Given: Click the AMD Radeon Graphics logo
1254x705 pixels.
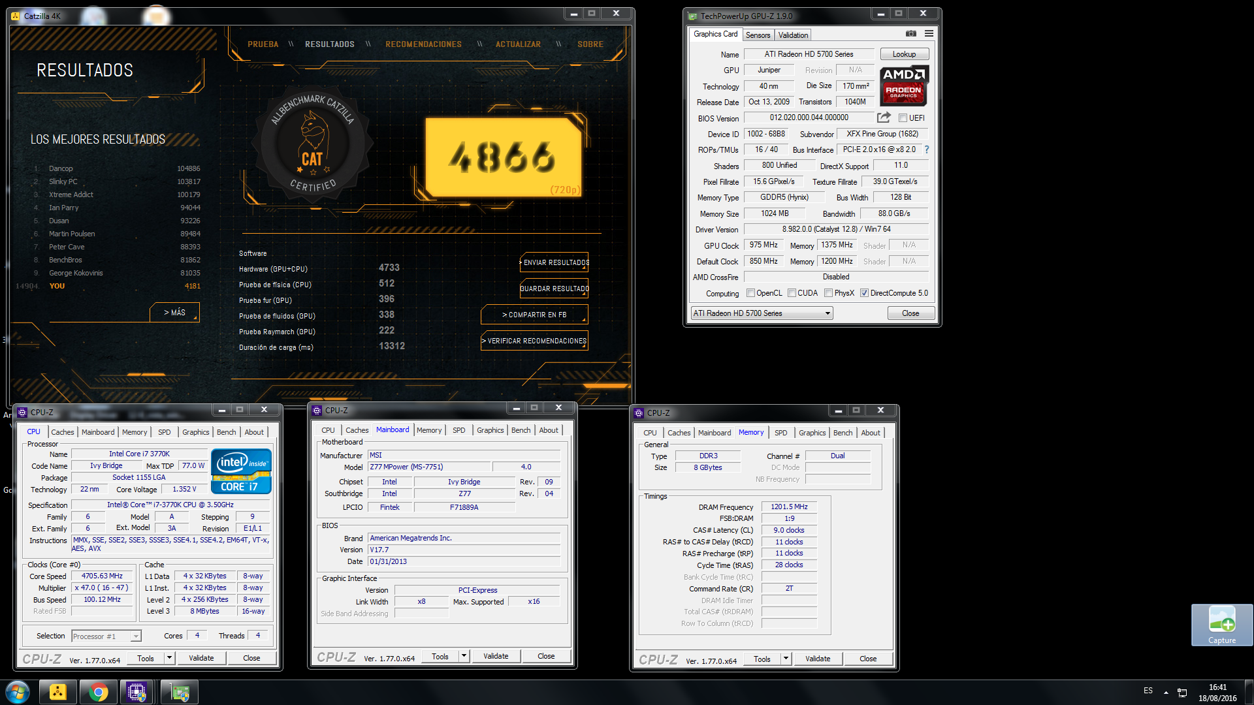Looking at the screenshot, I should pyautogui.click(x=904, y=86).
